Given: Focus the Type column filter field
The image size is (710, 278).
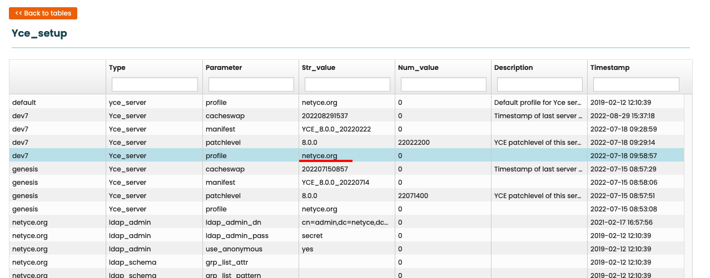Looking at the screenshot, I should tap(155, 84).
